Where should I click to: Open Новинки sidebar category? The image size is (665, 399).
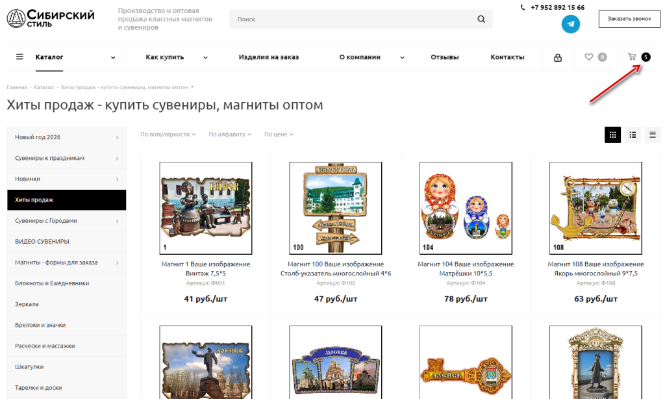click(x=67, y=179)
